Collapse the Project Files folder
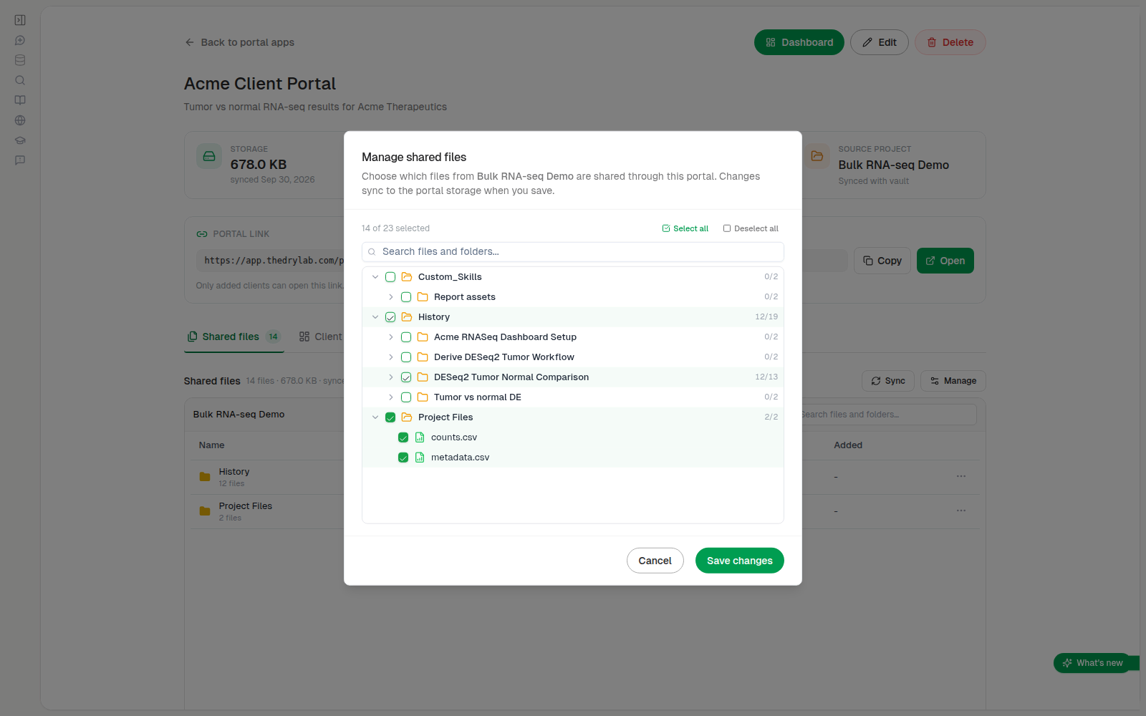The width and height of the screenshot is (1146, 716). tap(375, 417)
